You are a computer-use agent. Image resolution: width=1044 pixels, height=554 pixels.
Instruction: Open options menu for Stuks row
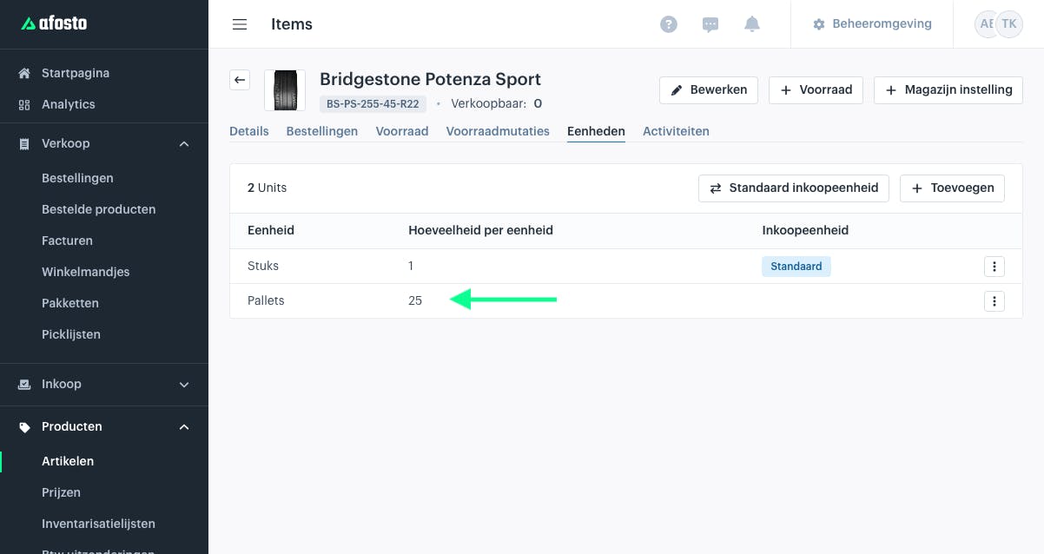click(994, 267)
